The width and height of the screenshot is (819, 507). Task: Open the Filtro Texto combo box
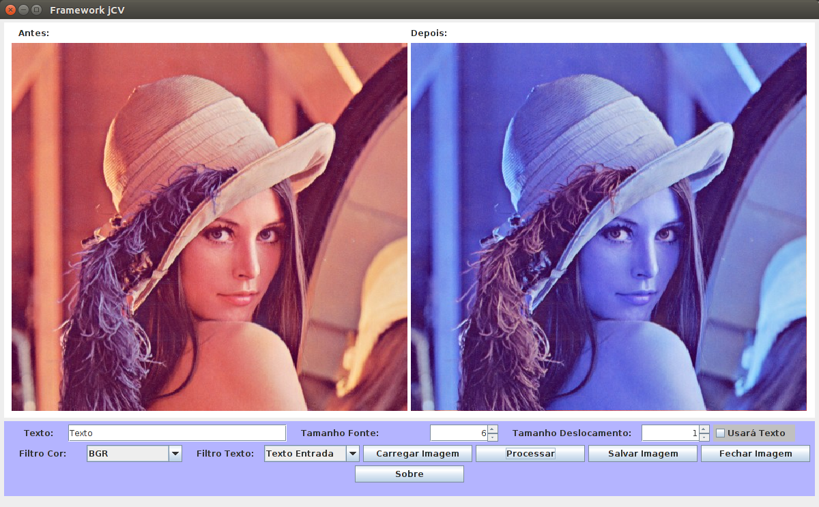tap(312, 453)
